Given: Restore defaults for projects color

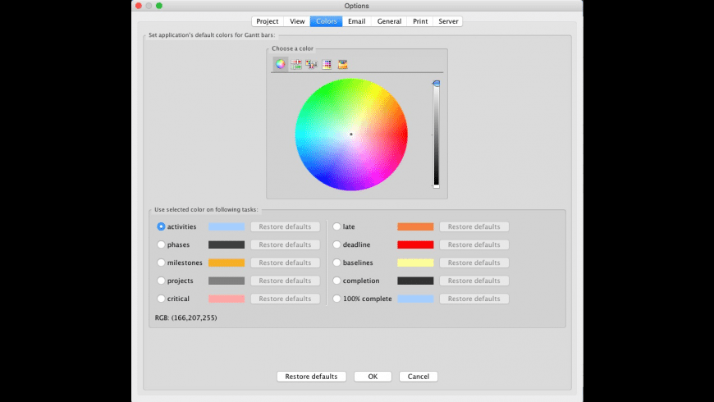Looking at the screenshot, I should coord(285,281).
